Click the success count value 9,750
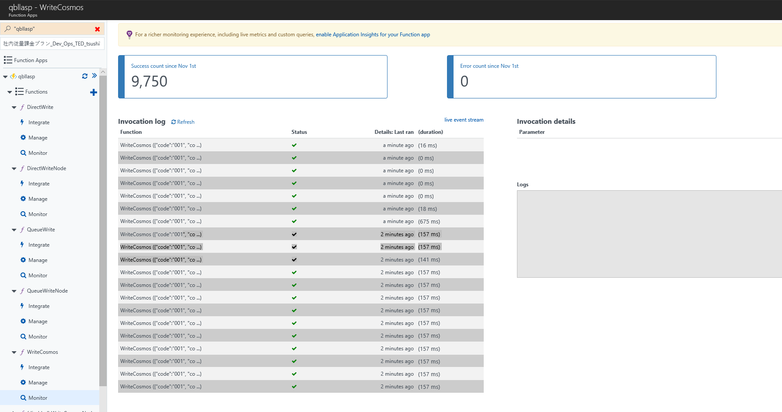The height and width of the screenshot is (412, 782). click(x=150, y=81)
